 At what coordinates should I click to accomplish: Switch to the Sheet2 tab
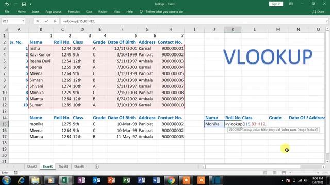coord(32,166)
